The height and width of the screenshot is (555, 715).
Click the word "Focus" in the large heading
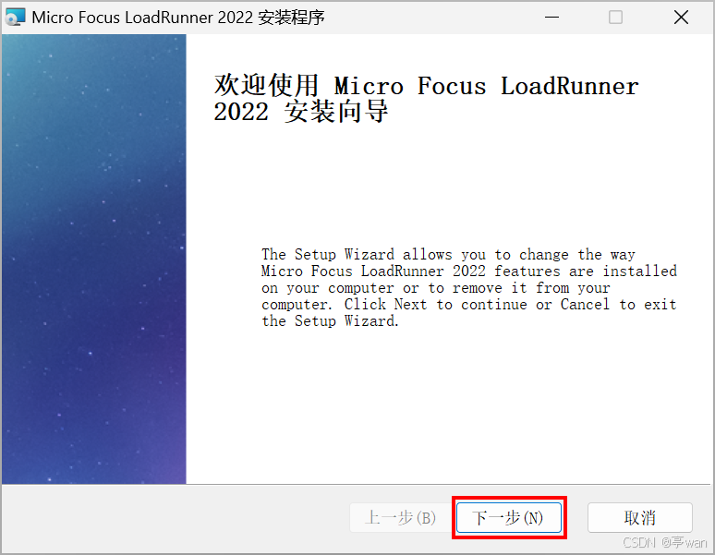[452, 86]
